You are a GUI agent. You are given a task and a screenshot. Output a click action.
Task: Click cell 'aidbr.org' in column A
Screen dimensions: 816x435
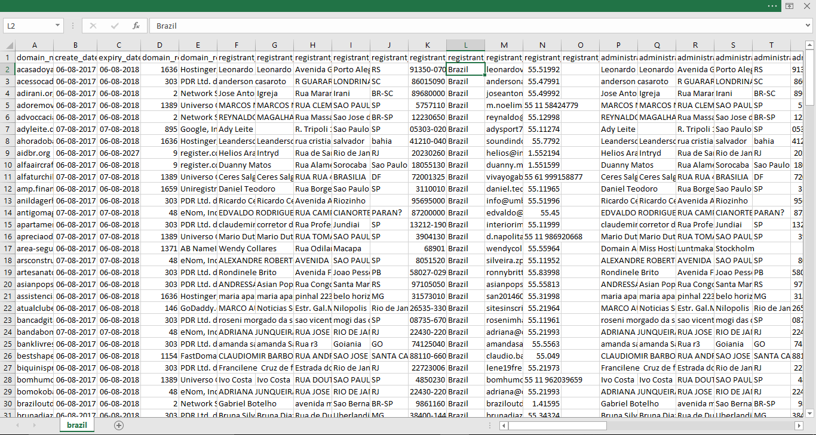34,153
